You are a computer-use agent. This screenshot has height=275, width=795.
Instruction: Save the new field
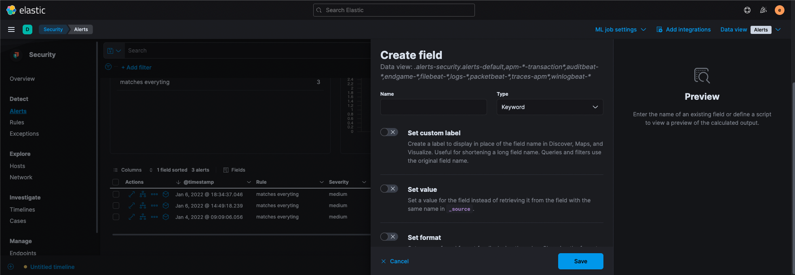pos(580,261)
